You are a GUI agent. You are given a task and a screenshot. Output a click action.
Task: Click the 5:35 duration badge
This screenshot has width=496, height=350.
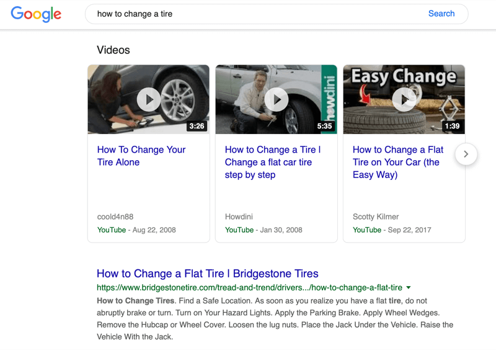(x=324, y=126)
